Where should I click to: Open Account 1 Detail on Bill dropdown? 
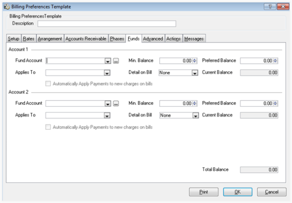click(195, 73)
